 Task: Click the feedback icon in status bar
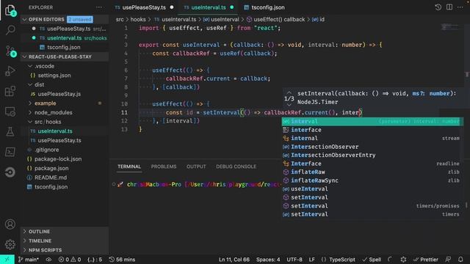tap(448, 260)
